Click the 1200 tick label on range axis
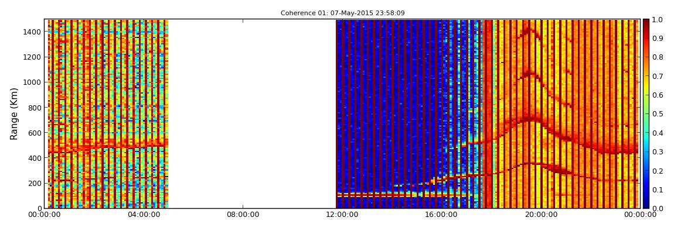Image resolution: width=674 pixels, height=238 pixels. point(33,57)
